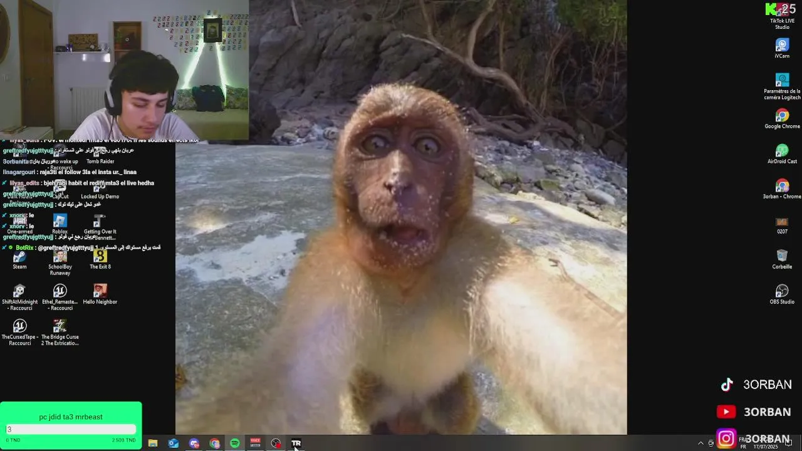Screen dimensions: 802x451
Task: Open the notification center icon in the taskbar
Action: coord(789,443)
